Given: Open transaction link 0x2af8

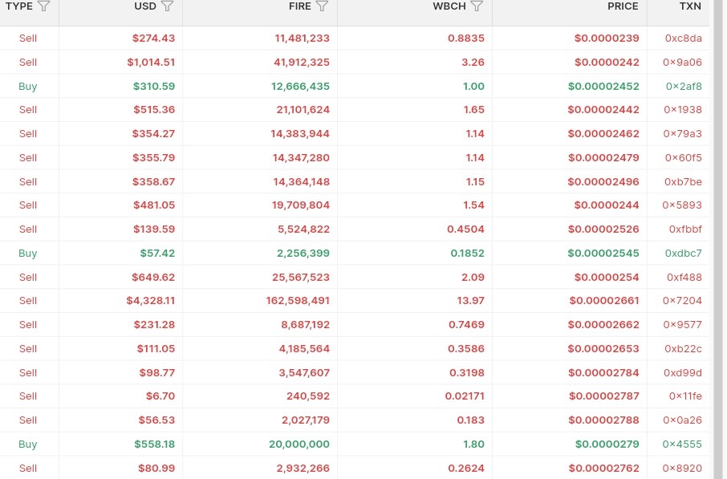Looking at the screenshot, I should (x=684, y=86).
